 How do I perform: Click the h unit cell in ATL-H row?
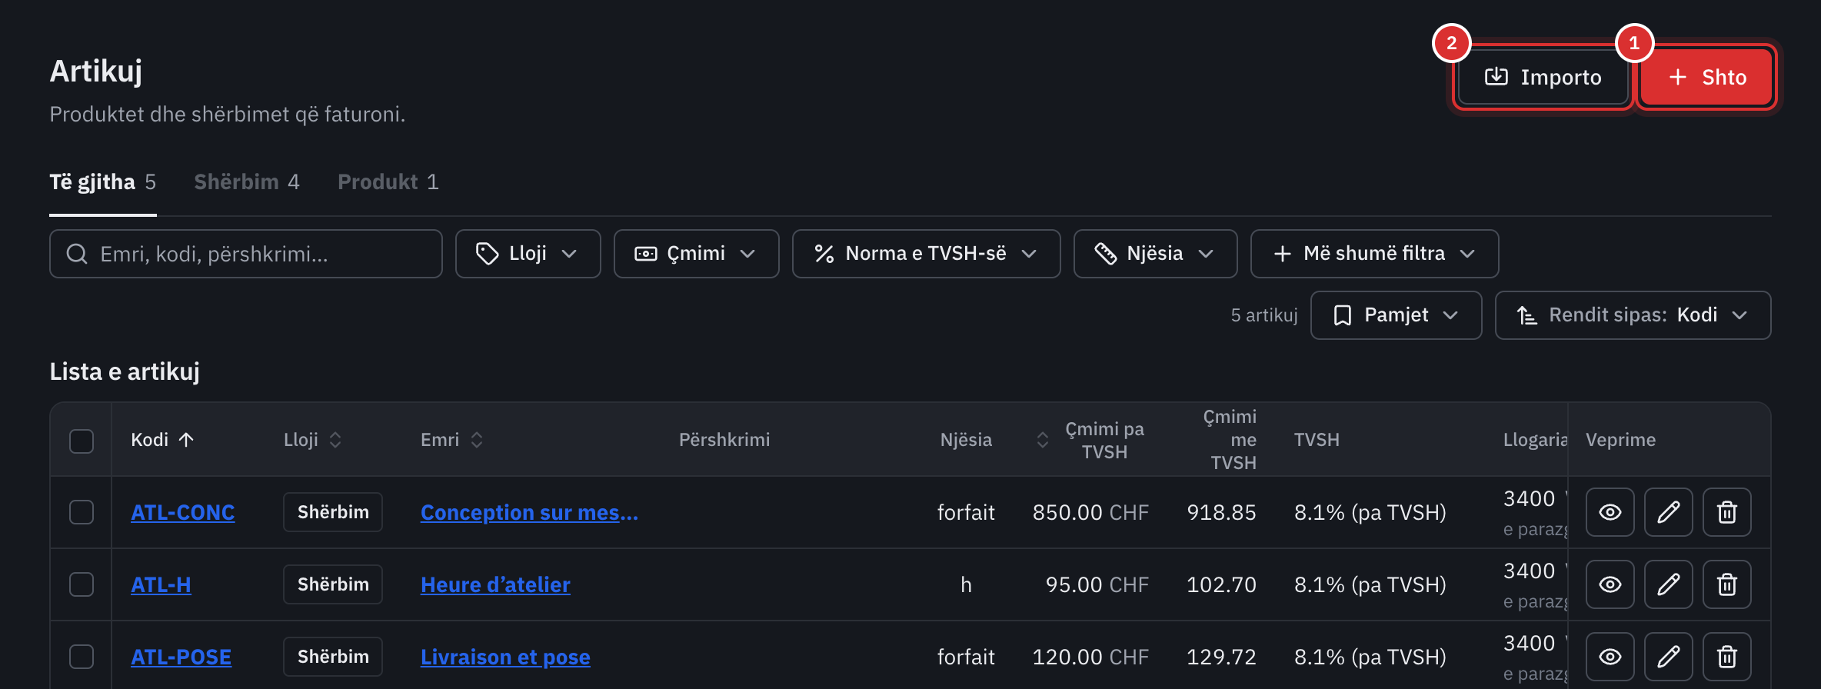[x=966, y=584]
